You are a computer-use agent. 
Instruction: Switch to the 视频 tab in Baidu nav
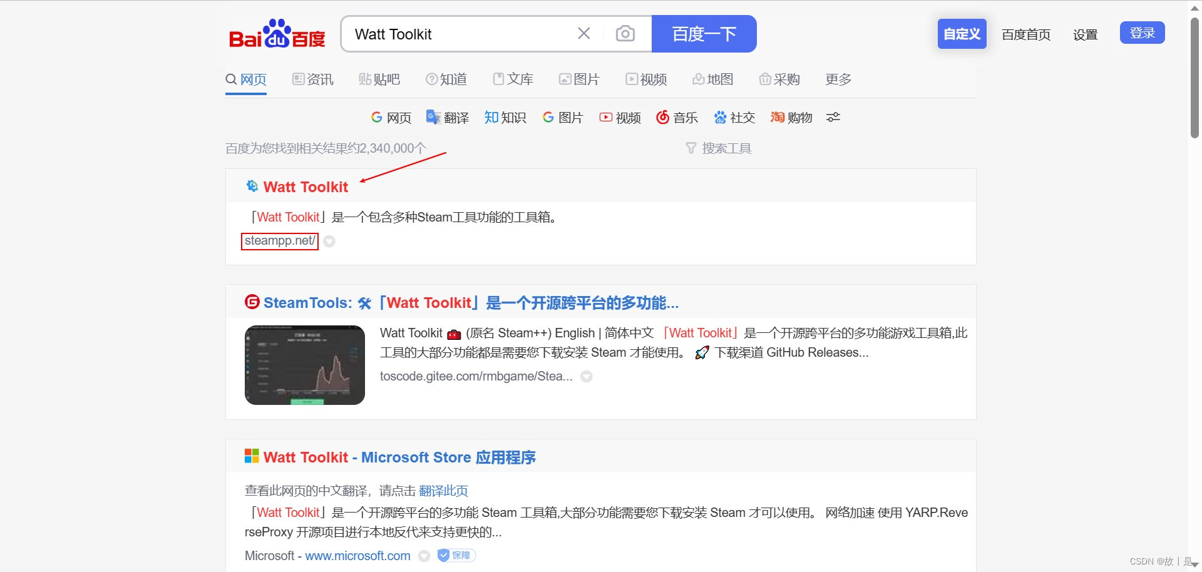coord(647,79)
